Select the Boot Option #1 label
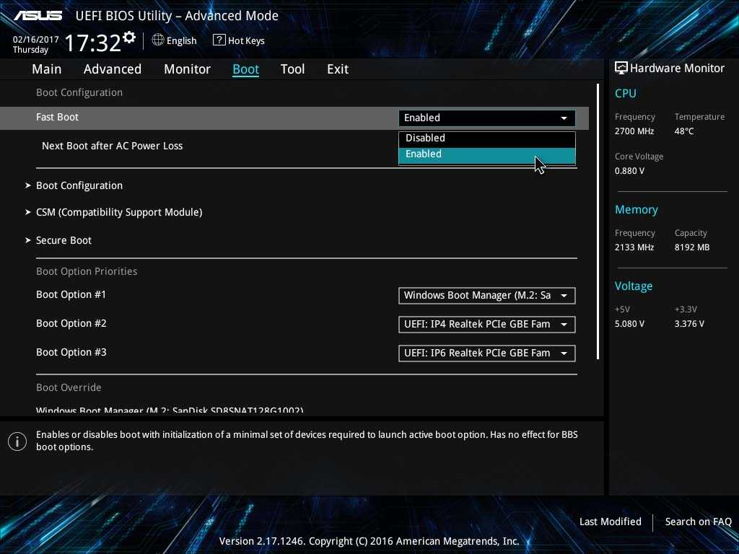The image size is (739, 554). click(71, 294)
